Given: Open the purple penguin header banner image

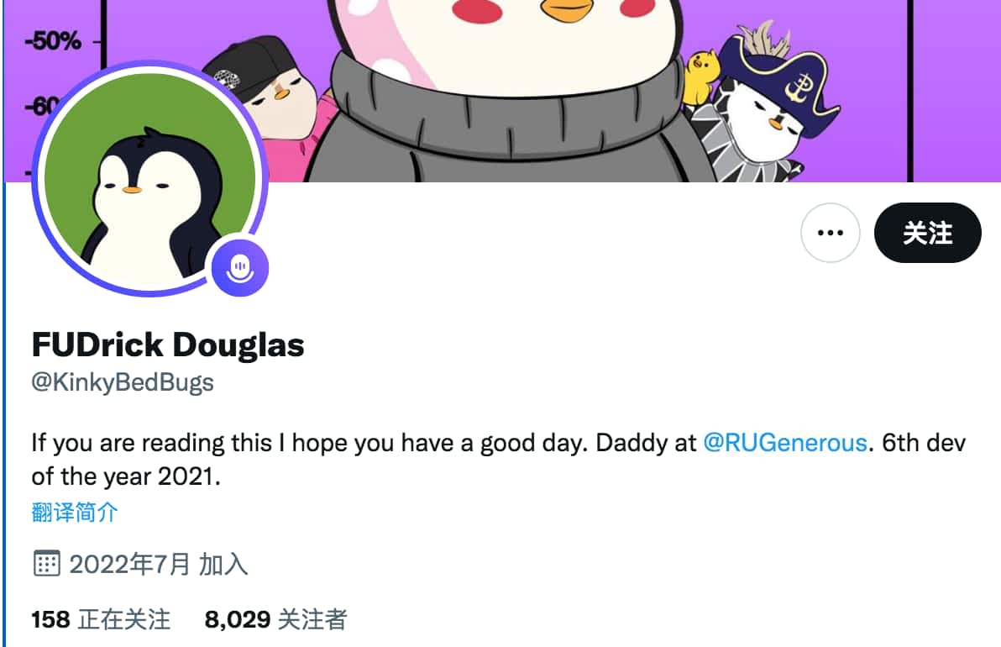Looking at the screenshot, I should coord(500,91).
